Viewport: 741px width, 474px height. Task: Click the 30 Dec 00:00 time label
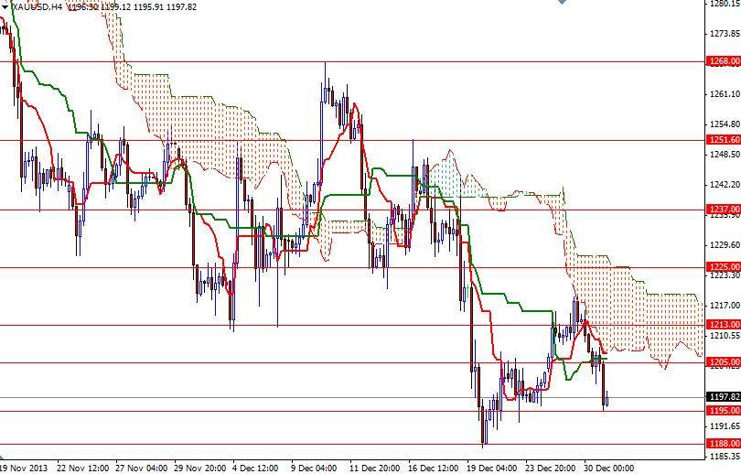[608, 469]
